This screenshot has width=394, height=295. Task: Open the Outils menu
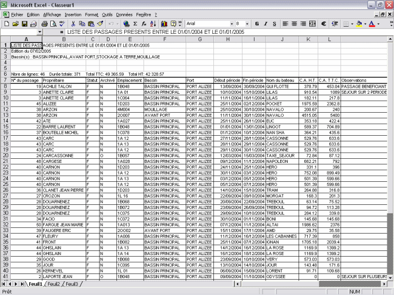(107, 15)
